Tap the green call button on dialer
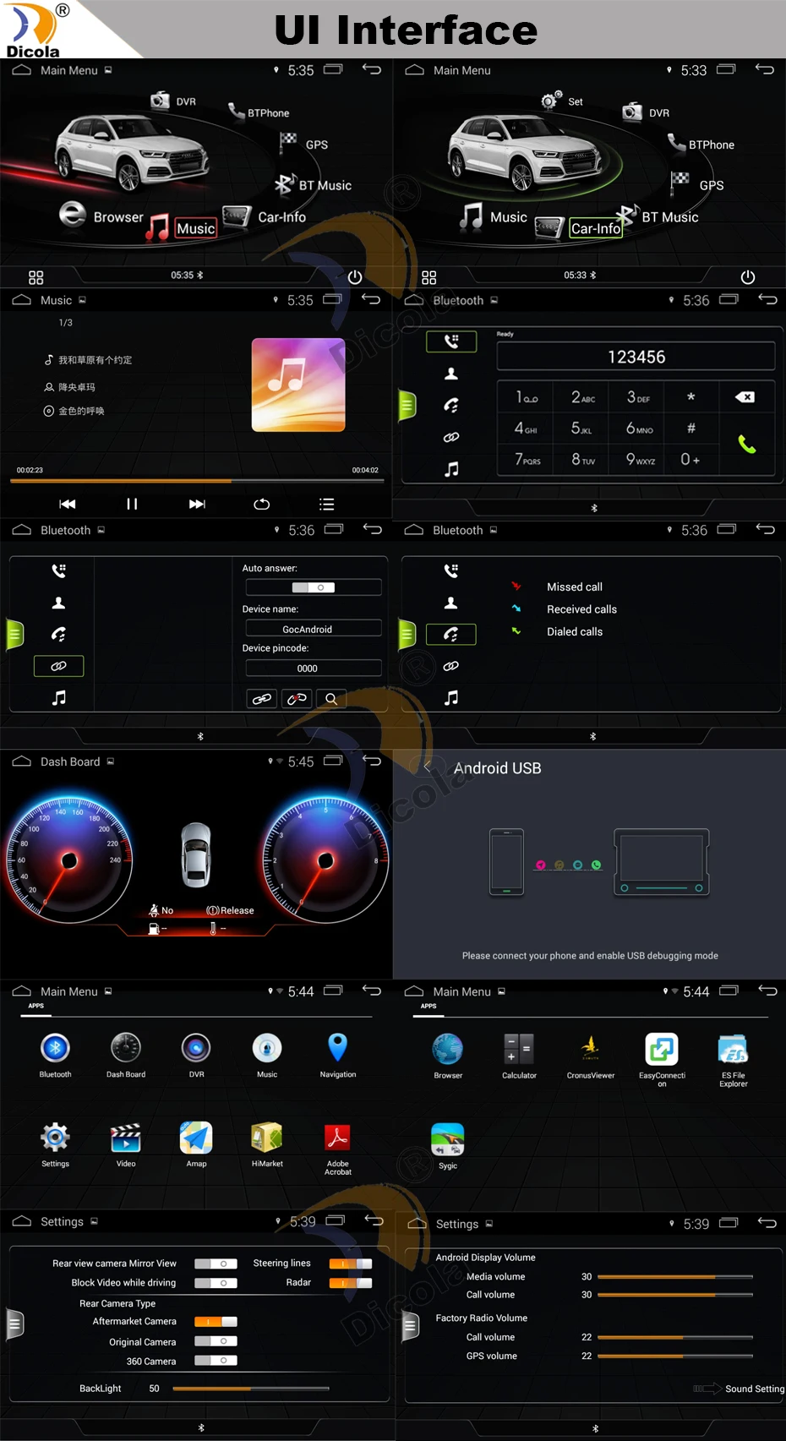786x1441 pixels. [x=747, y=444]
